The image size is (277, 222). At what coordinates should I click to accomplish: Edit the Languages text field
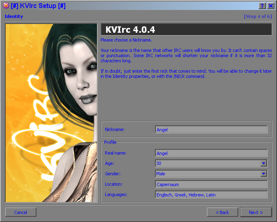211,195
